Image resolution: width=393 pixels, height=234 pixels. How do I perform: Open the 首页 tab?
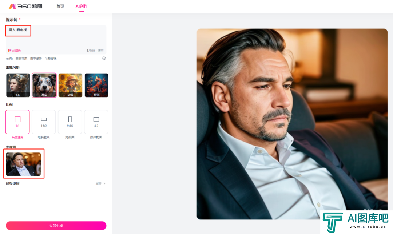click(60, 6)
